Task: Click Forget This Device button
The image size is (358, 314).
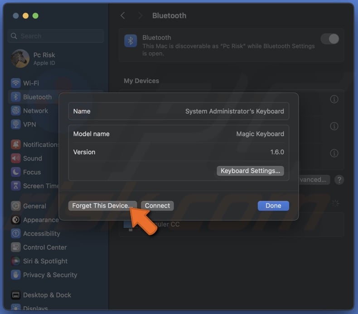Action: 102,206
